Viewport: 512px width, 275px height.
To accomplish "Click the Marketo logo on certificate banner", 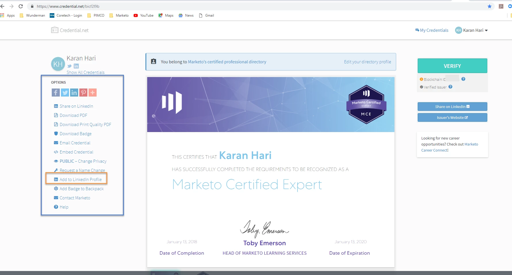I will pos(172,102).
